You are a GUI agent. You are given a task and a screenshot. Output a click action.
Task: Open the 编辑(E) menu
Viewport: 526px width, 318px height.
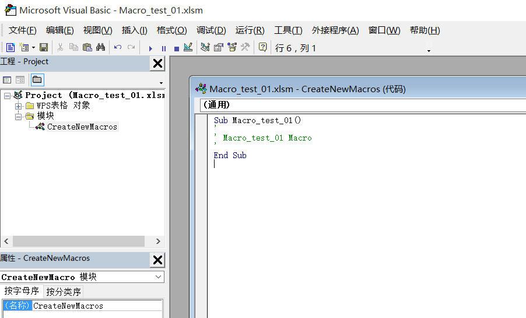(x=59, y=30)
